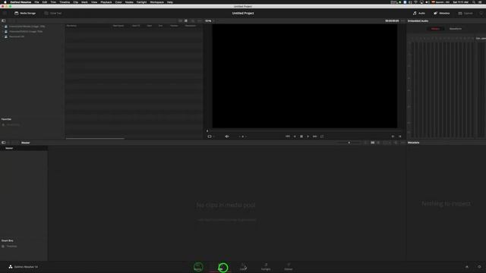Open the Apple menu
The image size is (486, 273).
[5, 2]
